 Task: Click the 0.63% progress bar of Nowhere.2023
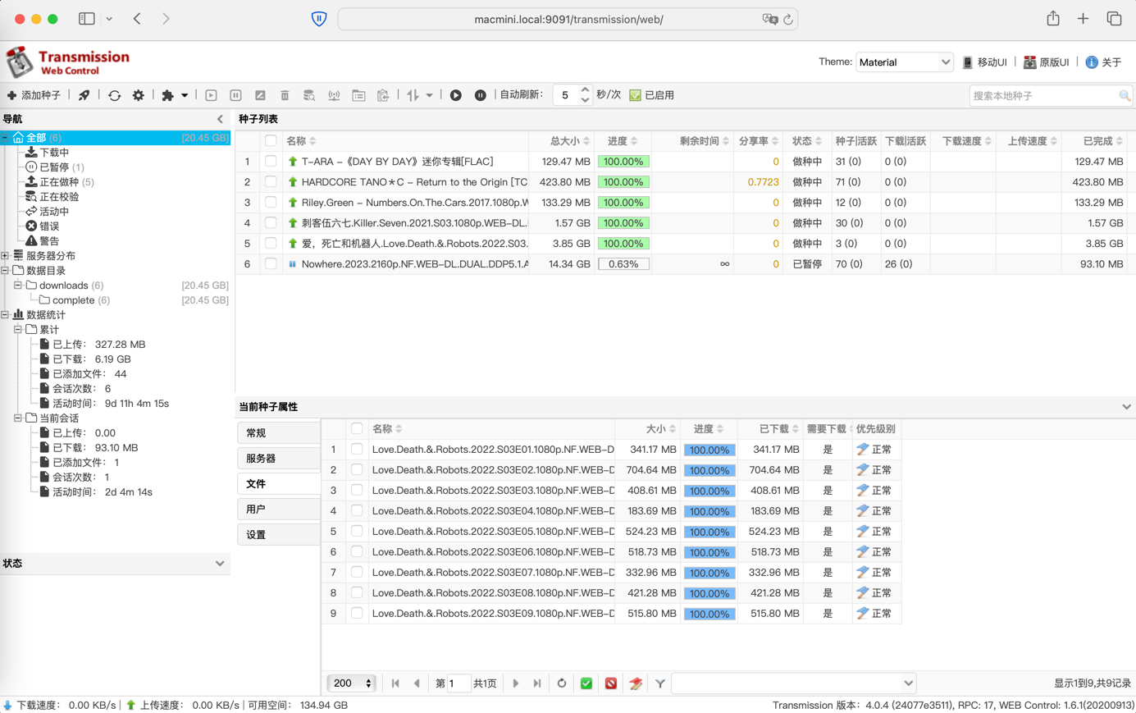click(x=623, y=264)
